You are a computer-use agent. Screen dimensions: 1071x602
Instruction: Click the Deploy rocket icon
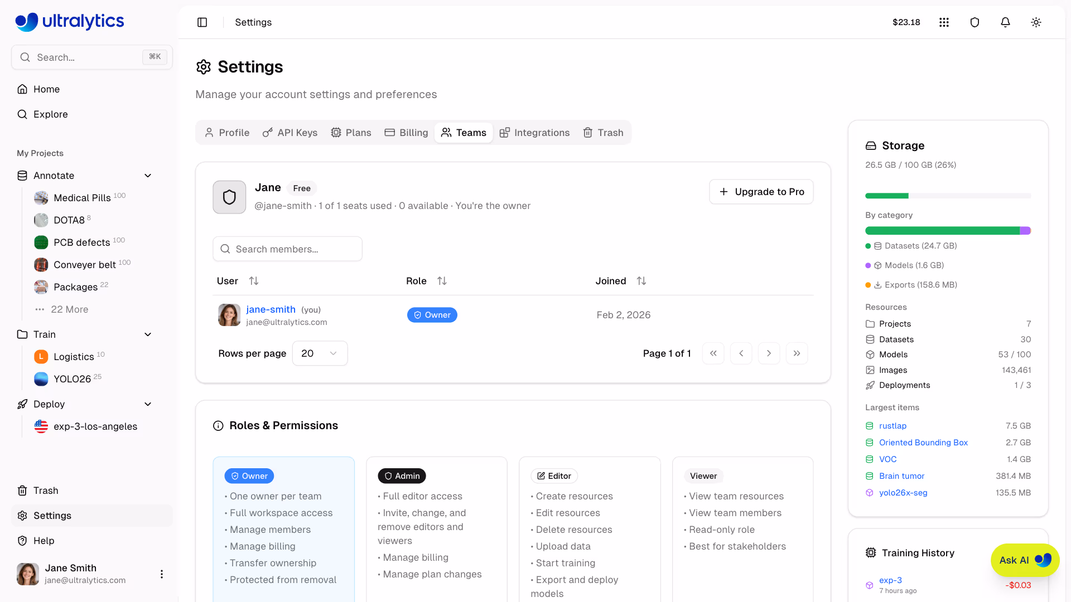pos(22,404)
